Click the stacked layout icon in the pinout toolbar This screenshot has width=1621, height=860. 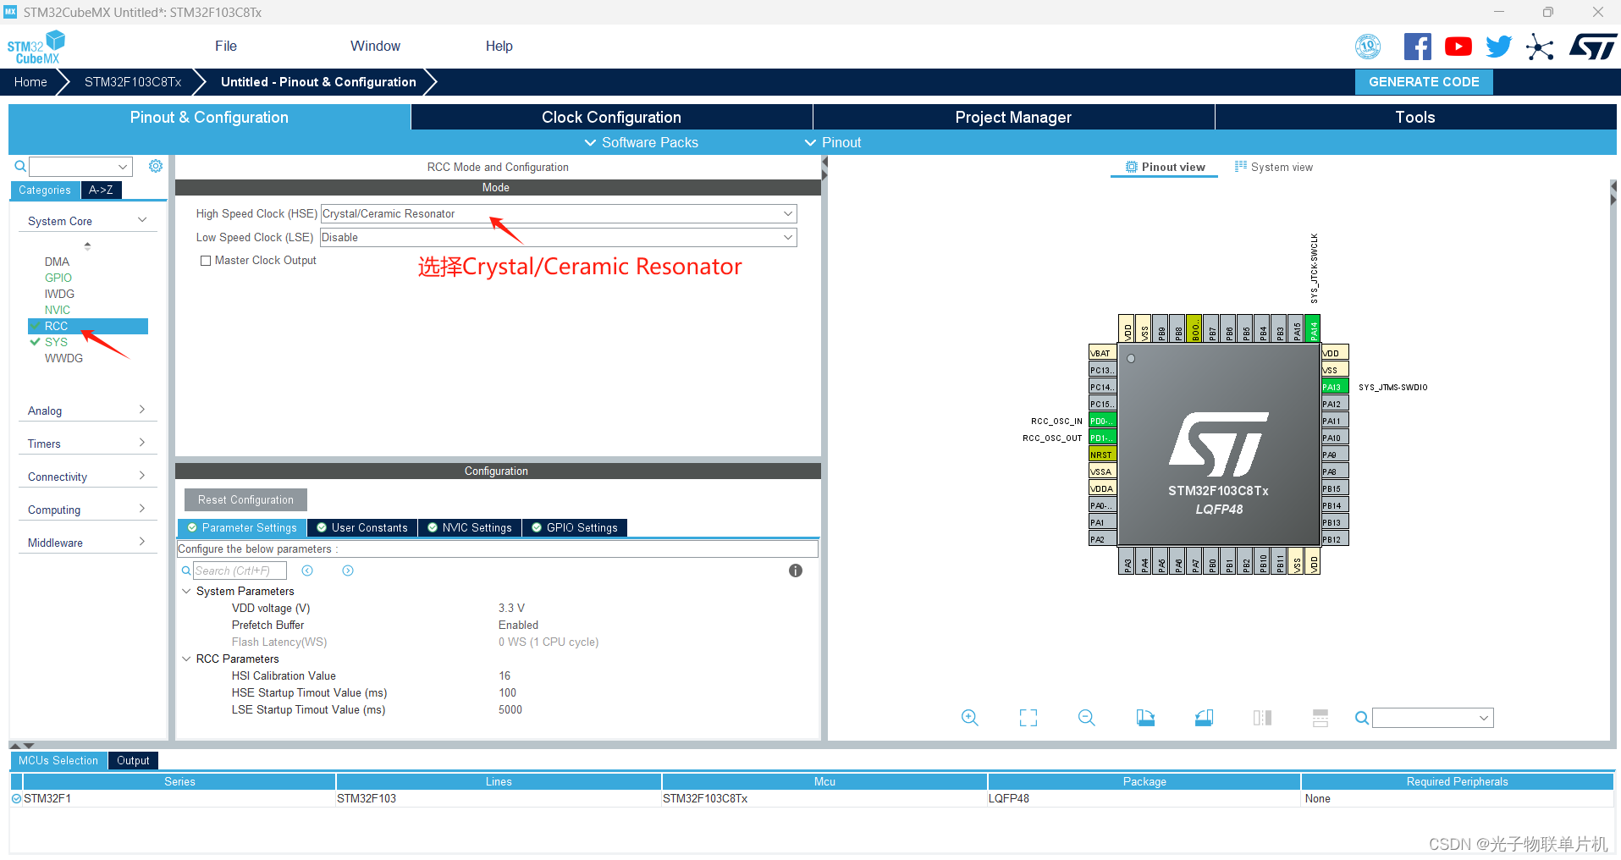point(1321,718)
